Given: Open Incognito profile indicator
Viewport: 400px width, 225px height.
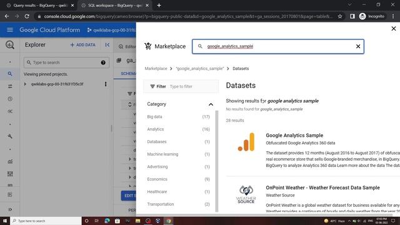Looking at the screenshot, I should 372,16.
